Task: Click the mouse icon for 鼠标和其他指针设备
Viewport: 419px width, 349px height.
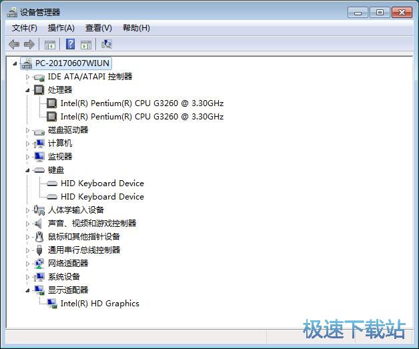Action: pos(39,237)
